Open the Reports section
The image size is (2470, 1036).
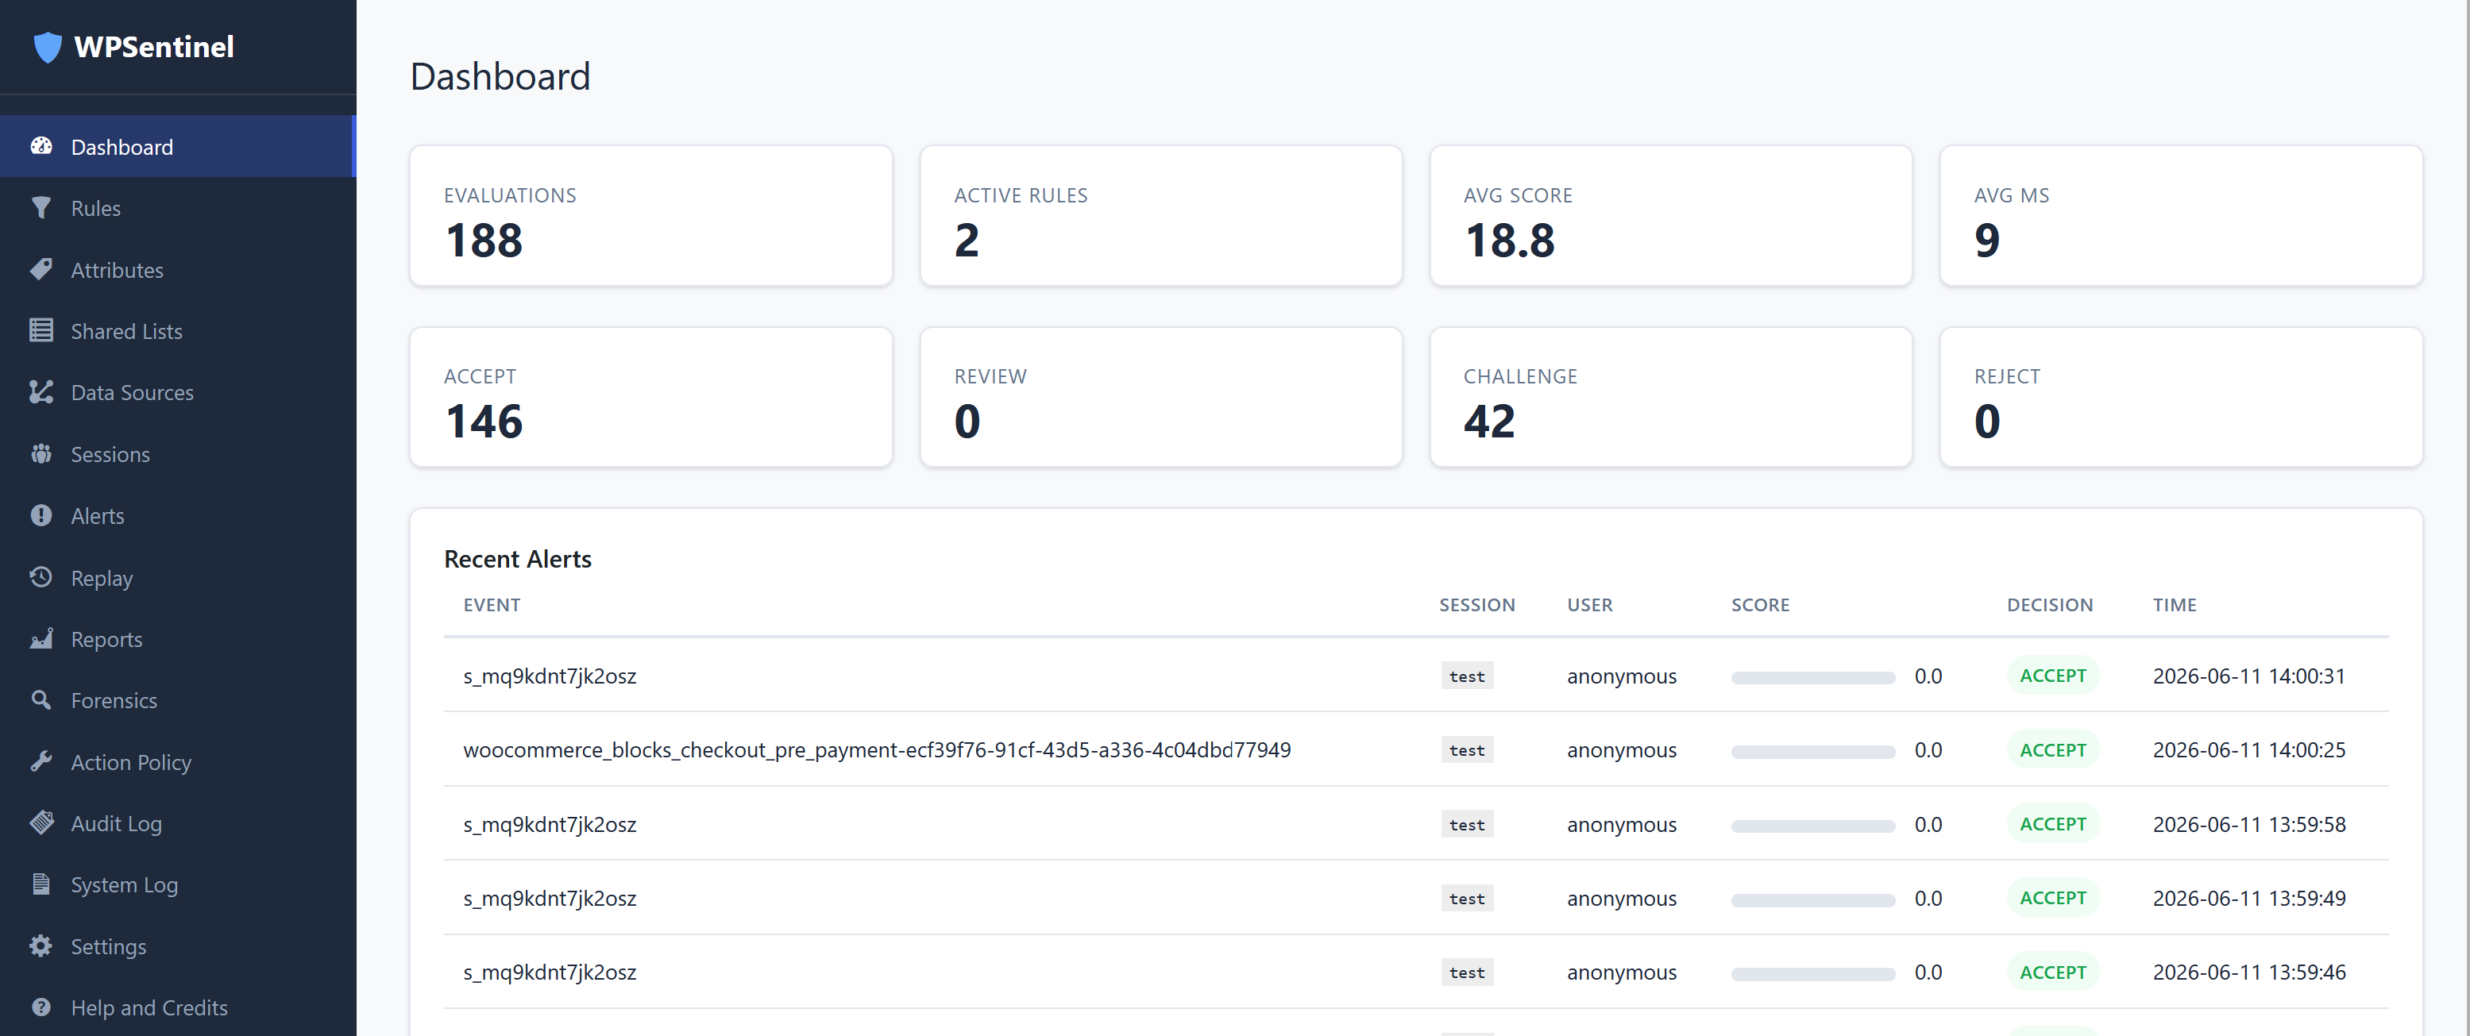tap(177, 638)
